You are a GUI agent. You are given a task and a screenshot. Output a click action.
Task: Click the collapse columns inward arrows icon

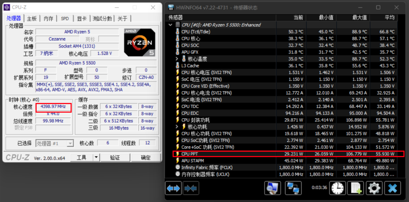191,188
